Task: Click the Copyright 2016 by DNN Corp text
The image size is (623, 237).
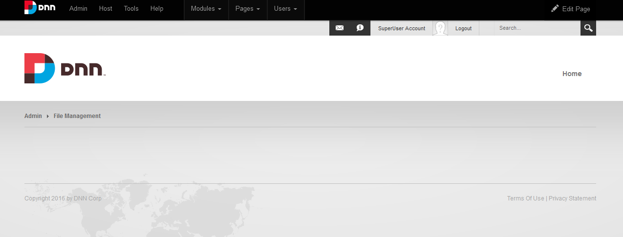Action: (x=63, y=198)
